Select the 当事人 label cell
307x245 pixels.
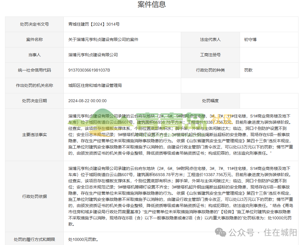point(34,55)
